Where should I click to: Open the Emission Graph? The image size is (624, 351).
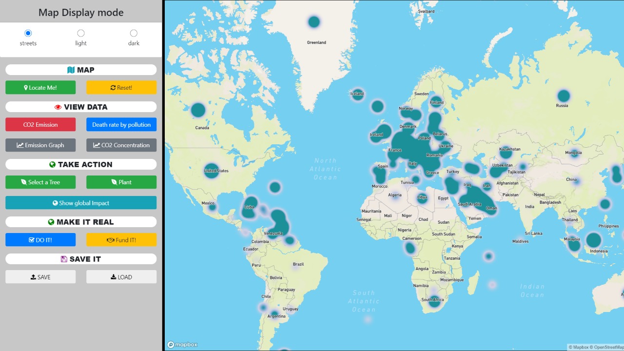(40, 145)
